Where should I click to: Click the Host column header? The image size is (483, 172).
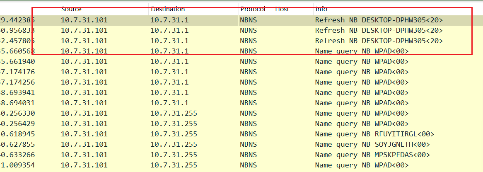click(282, 9)
